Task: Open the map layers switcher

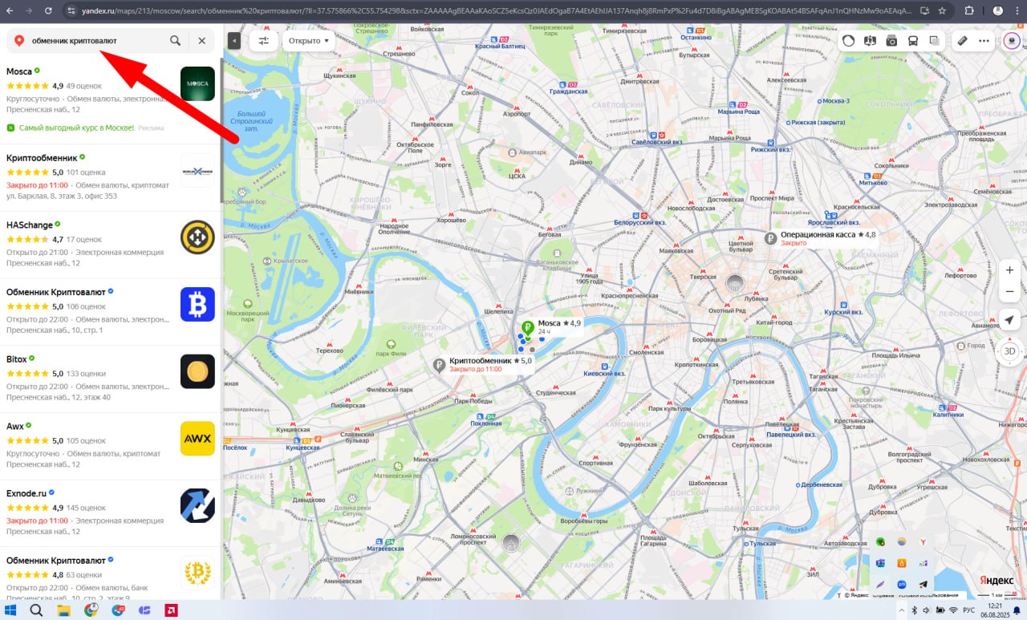Action: (x=935, y=40)
